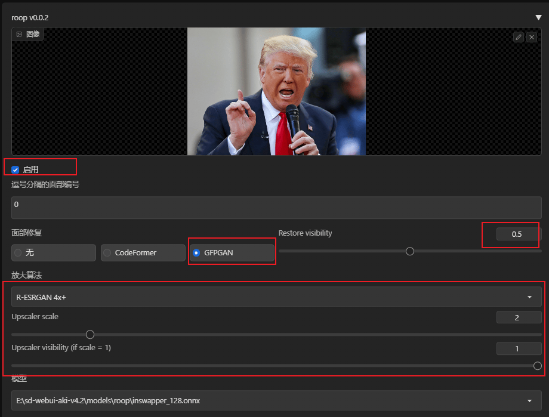Screen dimensions: 549x417
Task: Click the dropdown arrow of upscaler list
Action: click(x=529, y=297)
